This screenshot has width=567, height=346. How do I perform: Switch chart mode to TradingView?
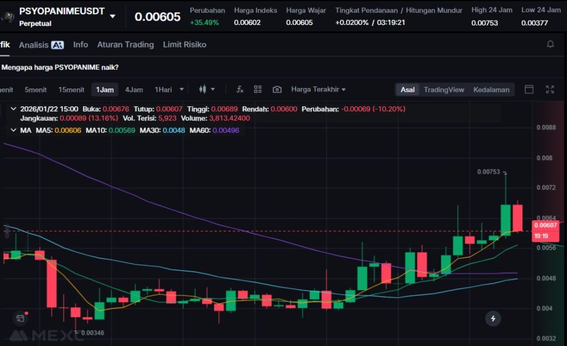pyautogui.click(x=444, y=90)
